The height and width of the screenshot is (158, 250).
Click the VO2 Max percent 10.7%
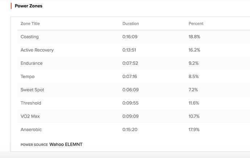coord(195,116)
